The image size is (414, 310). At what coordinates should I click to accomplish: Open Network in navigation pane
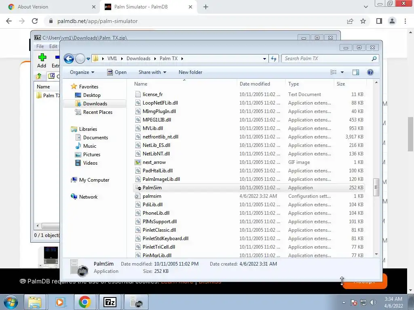88,197
